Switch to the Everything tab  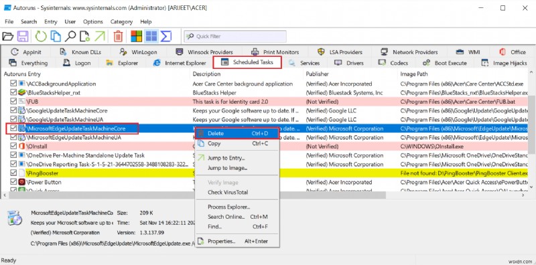[28, 63]
